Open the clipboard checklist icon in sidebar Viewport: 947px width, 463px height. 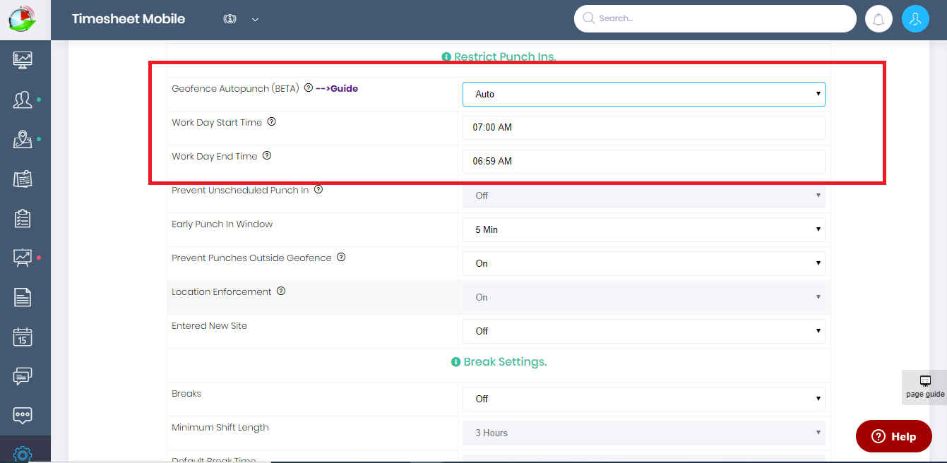pyautogui.click(x=23, y=219)
